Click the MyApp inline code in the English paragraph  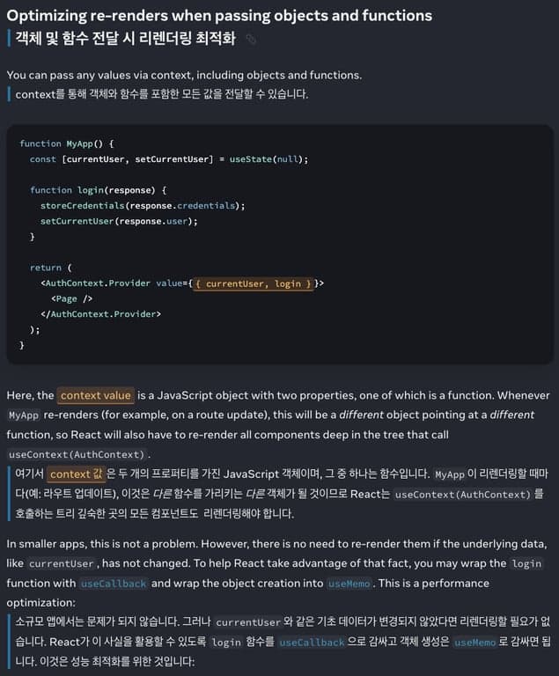(23, 415)
